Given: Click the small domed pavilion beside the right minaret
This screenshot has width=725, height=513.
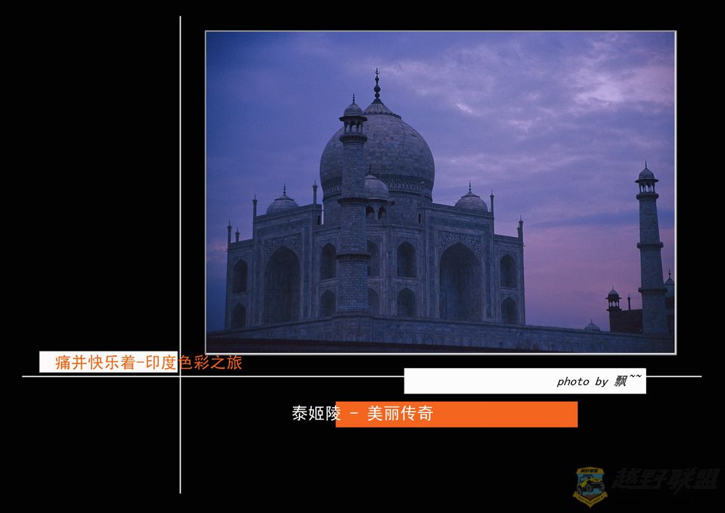Looking at the screenshot, I should coord(613,298).
